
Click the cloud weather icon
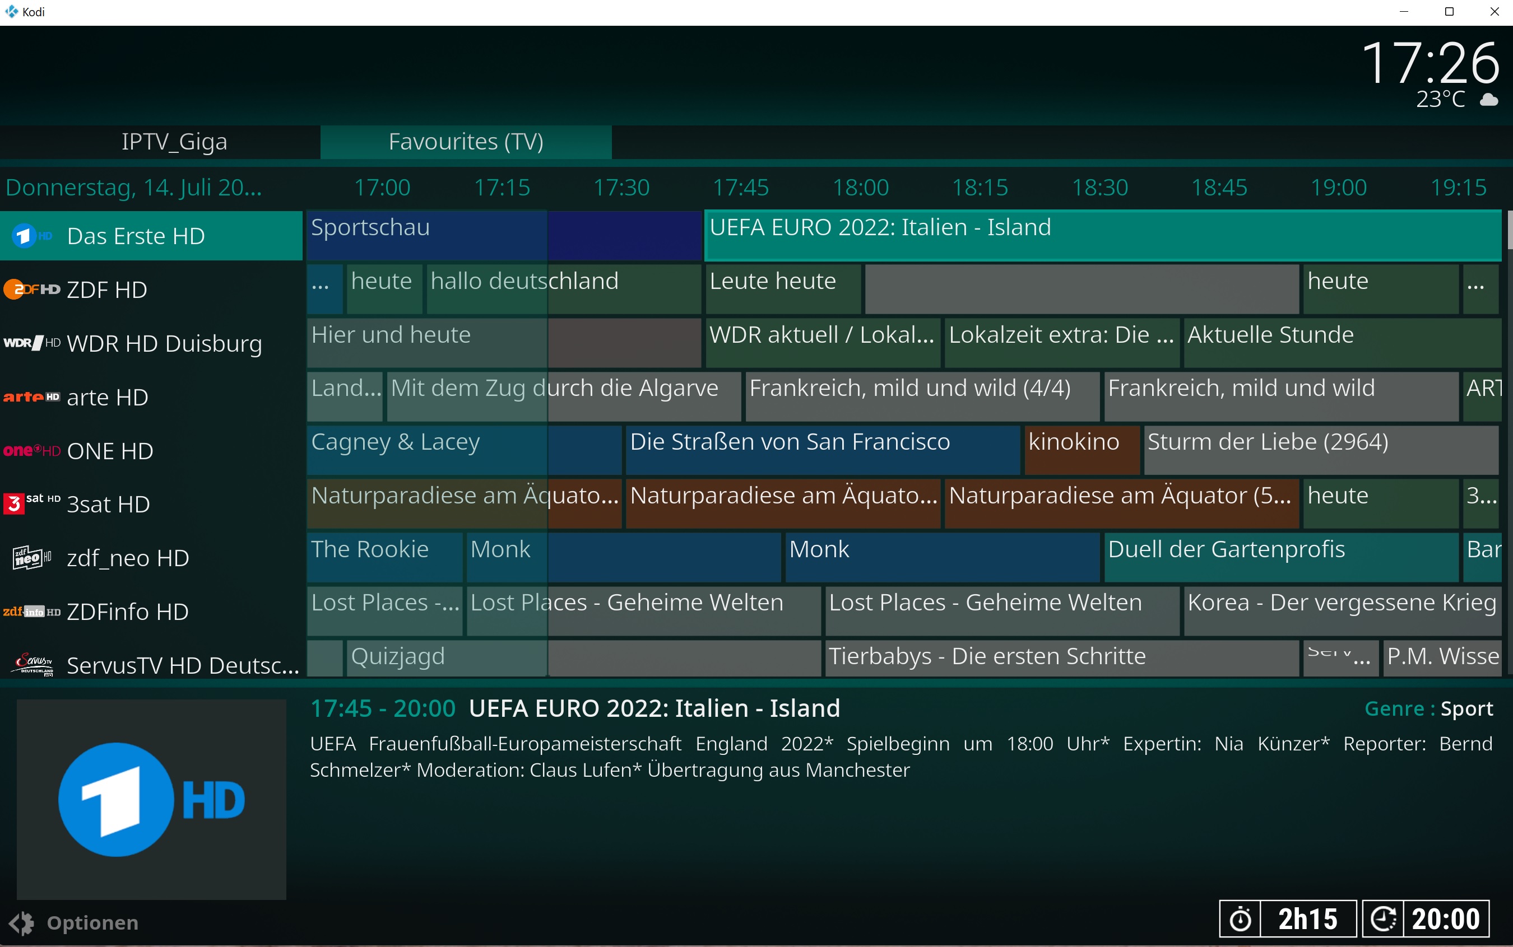tap(1488, 100)
